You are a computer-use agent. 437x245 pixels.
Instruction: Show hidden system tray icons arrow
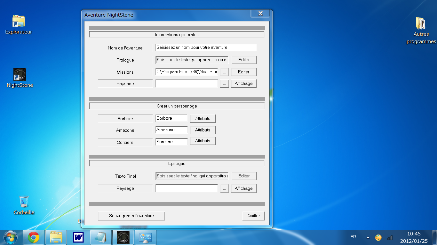coord(368,237)
